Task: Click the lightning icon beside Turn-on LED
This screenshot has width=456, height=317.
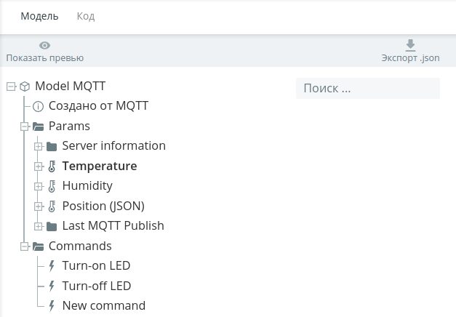Action: [x=52, y=266]
